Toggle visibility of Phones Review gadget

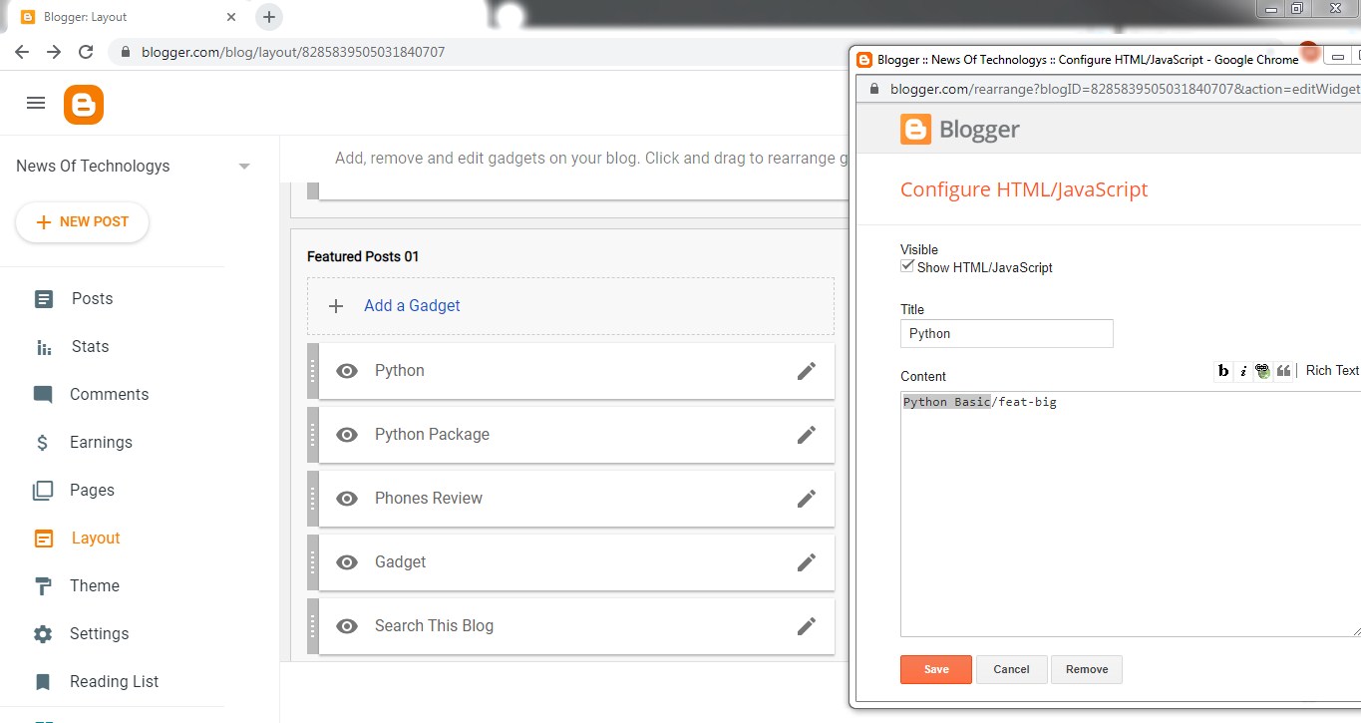[x=347, y=499]
